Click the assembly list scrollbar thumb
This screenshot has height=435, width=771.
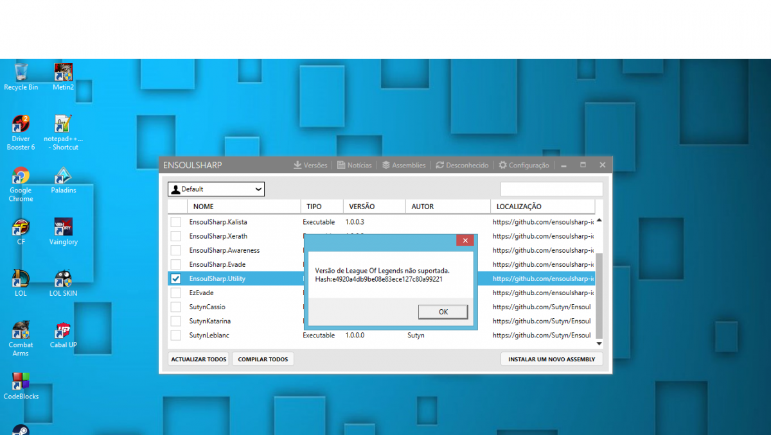tap(599, 294)
